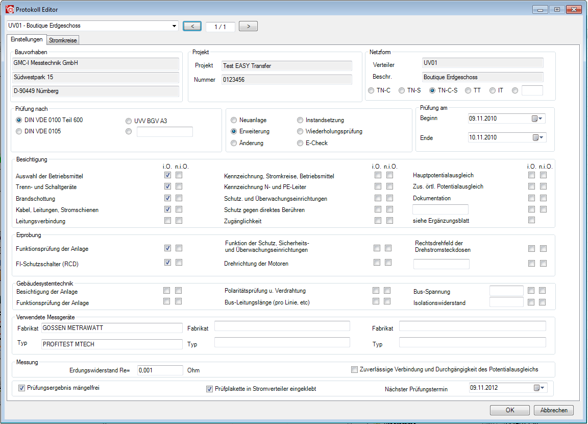The image size is (588, 424).
Task: Click the page indicator 1 / 1
Action: pyautogui.click(x=220, y=27)
